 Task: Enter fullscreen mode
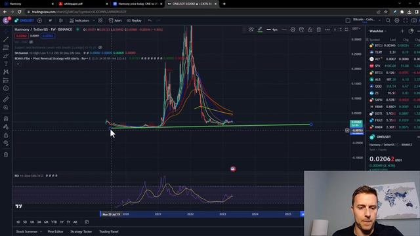(406, 20)
